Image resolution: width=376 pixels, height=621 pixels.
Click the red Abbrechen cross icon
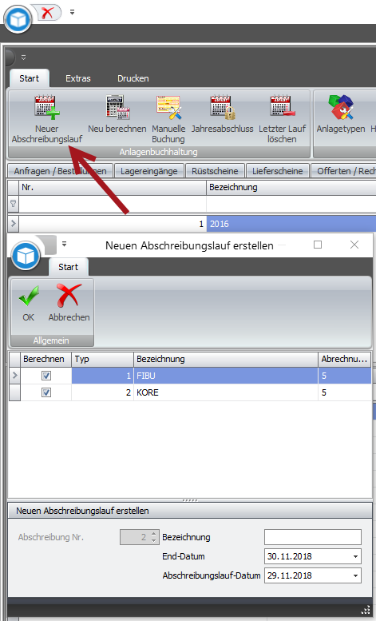point(69,296)
